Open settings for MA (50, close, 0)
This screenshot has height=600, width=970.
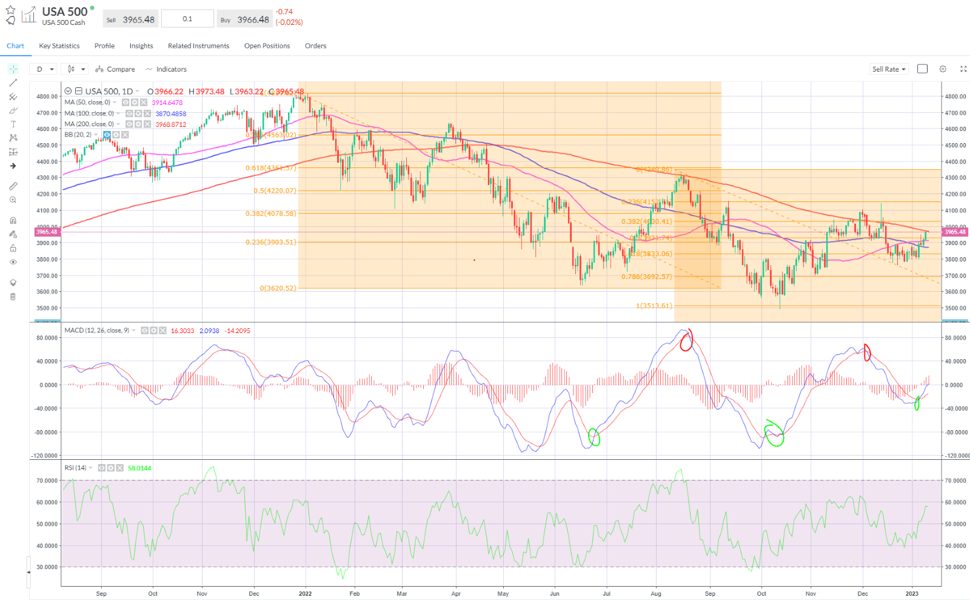pos(135,103)
